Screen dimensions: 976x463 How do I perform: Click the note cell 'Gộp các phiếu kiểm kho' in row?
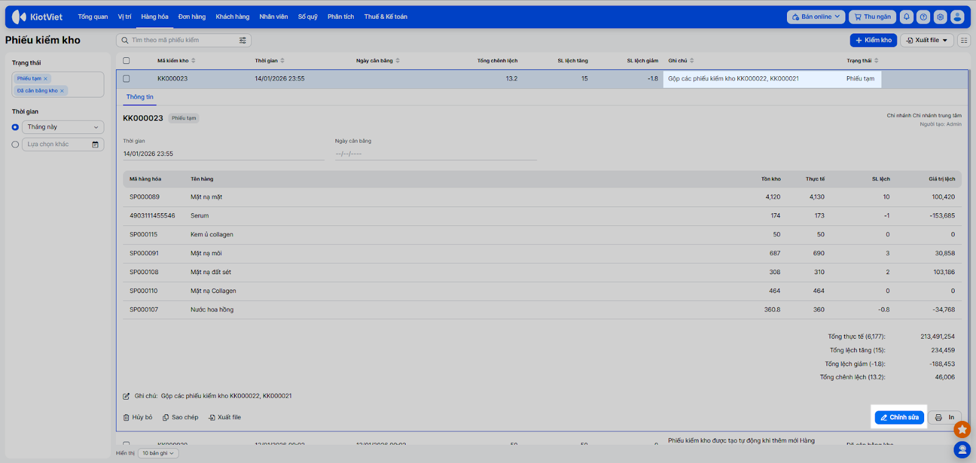733,79
